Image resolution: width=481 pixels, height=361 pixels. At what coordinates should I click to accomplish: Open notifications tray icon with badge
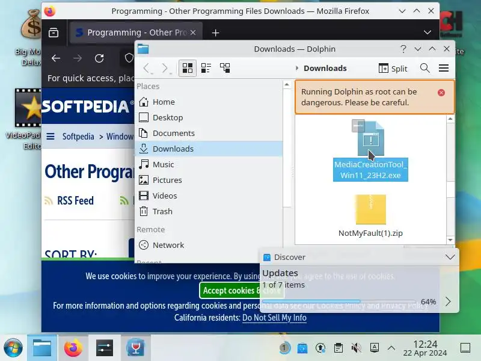(x=284, y=348)
